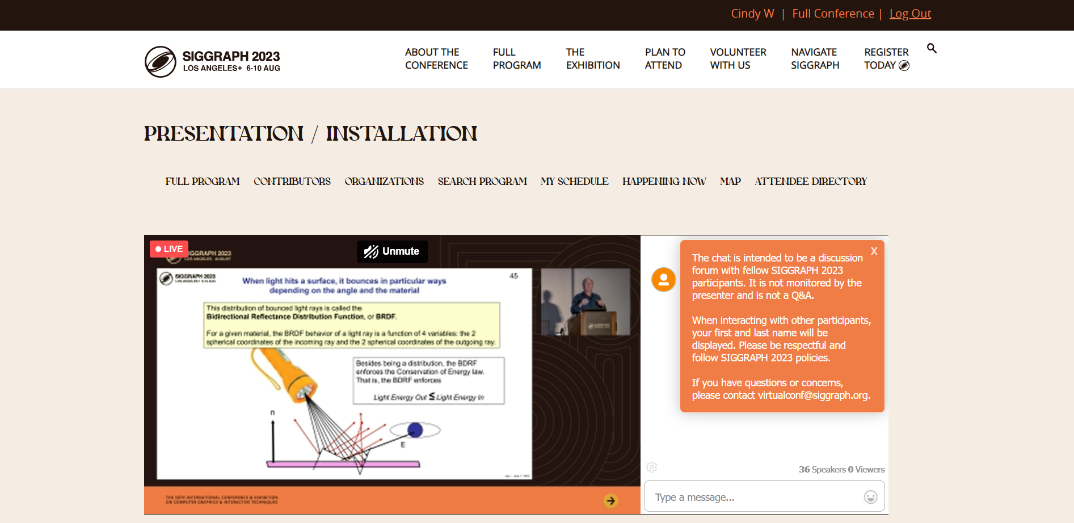Image resolution: width=1074 pixels, height=523 pixels.
Task: Open the Attendee Directory tab
Action: click(810, 182)
